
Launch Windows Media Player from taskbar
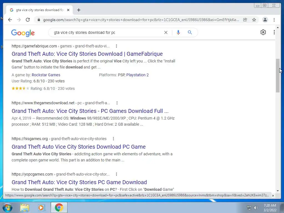point(41,208)
